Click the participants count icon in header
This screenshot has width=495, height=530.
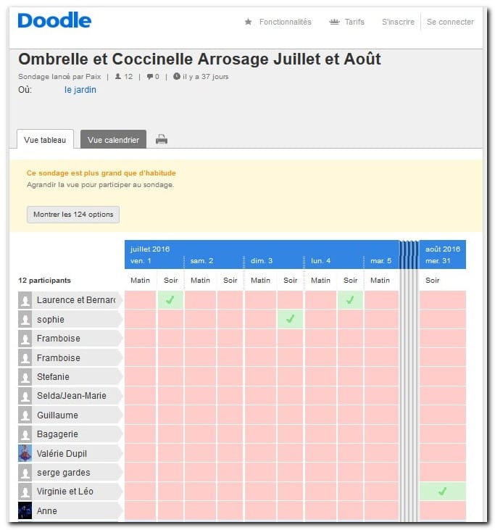(x=118, y=76)
